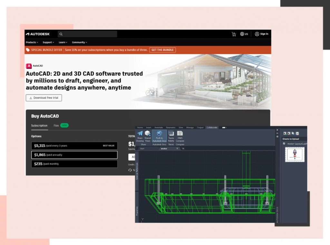330x245 pixels.
Task: Toggle the motor-Layout1.pdf checkbox
Action: [284, 144]
